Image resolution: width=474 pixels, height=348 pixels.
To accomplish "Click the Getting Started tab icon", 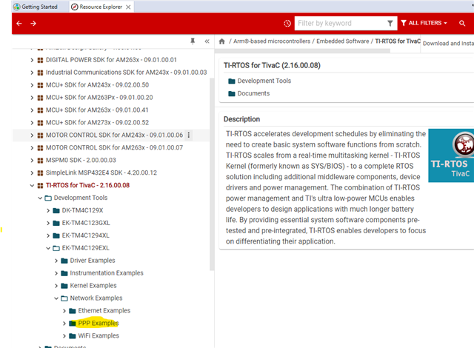I will (x=17, y=7).
